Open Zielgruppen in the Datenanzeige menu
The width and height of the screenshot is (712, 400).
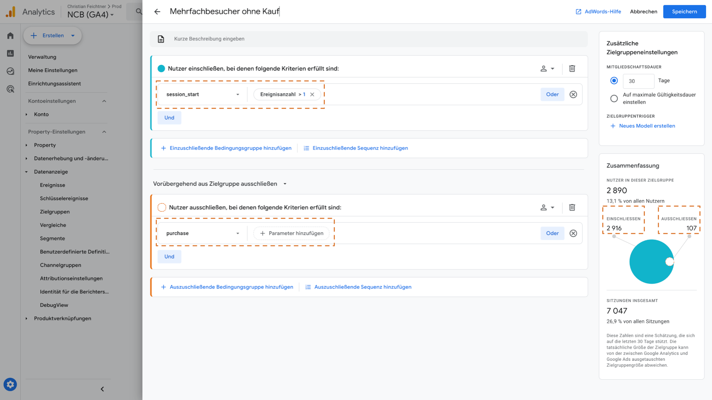coord(55,212)
